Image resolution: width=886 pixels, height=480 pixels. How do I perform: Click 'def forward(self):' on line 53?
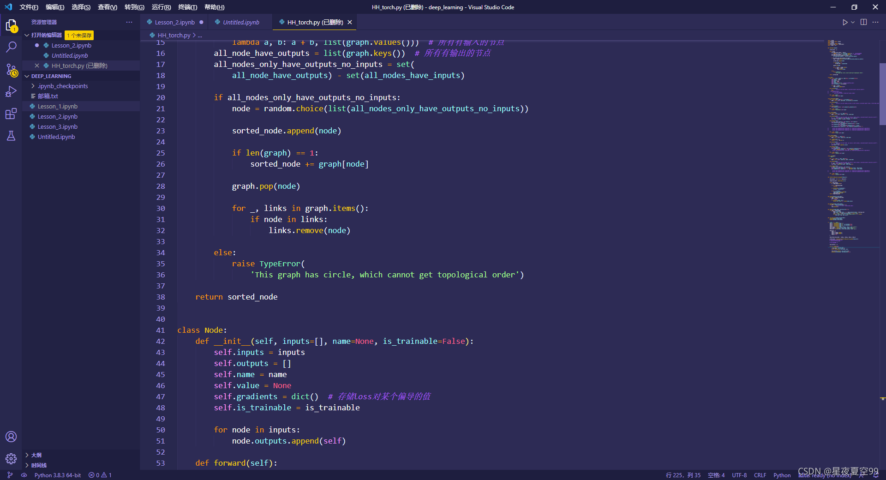[x=236, y=463]
